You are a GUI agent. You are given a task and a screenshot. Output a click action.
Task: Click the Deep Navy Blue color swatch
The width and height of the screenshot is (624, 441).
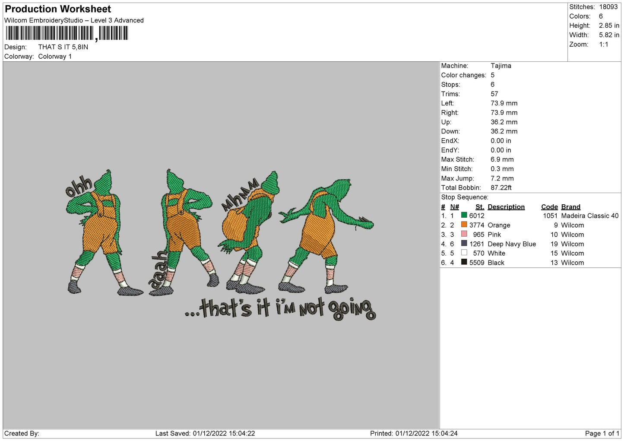click(464, 244)
